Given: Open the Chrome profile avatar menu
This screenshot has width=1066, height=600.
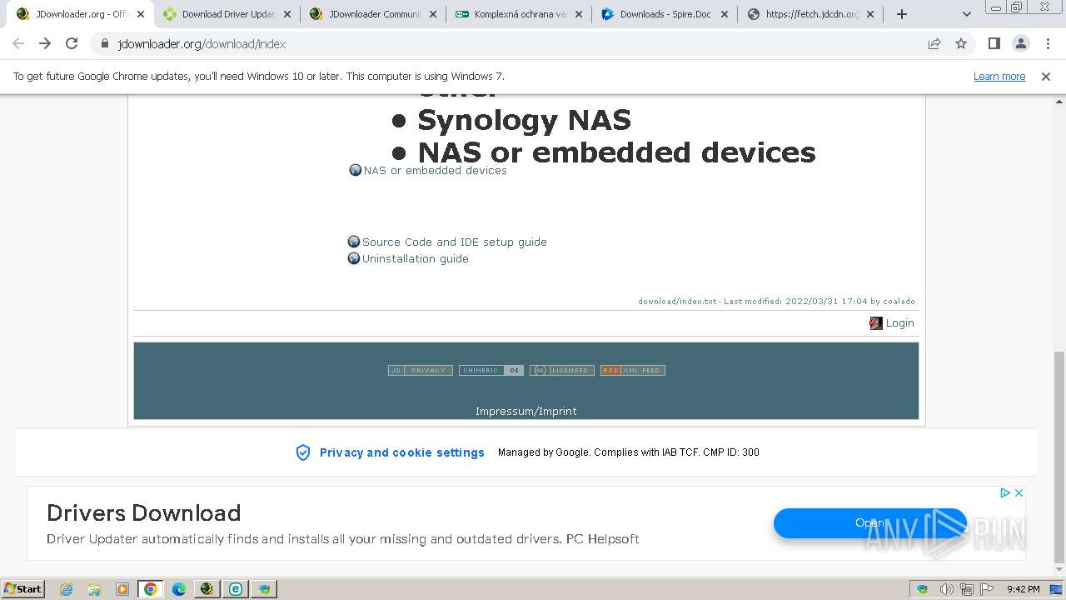Looking at the screenshot, I should pos(1021,43).
